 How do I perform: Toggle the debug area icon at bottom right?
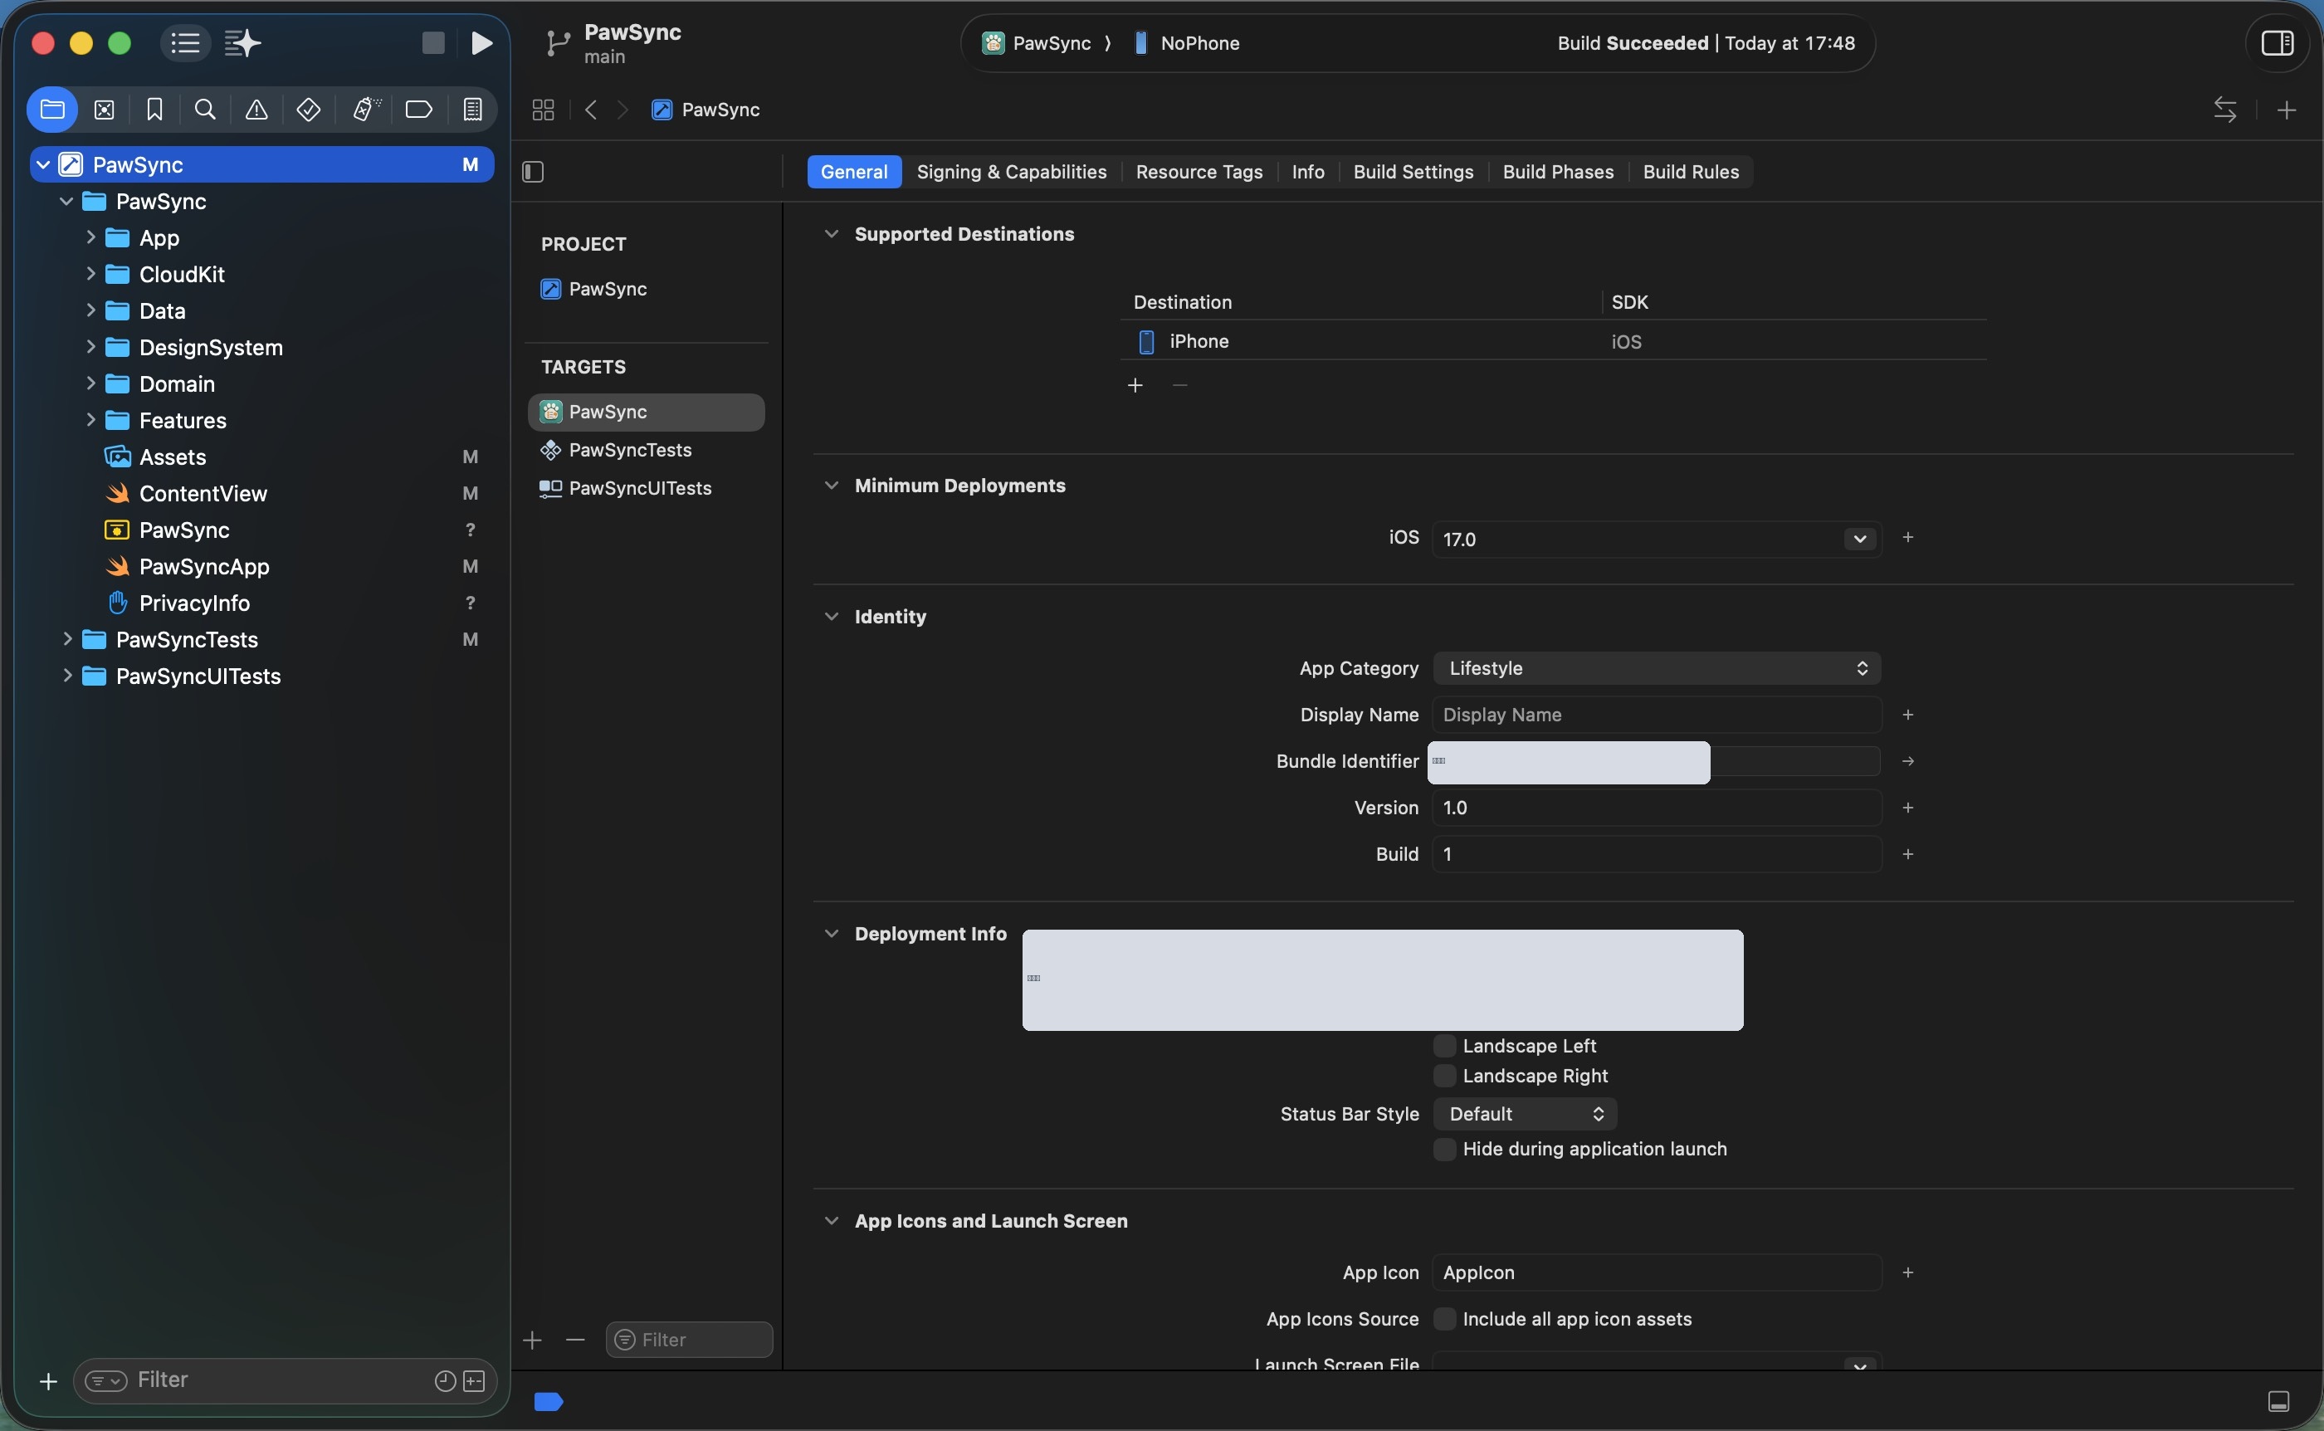pos(2279,1402)
